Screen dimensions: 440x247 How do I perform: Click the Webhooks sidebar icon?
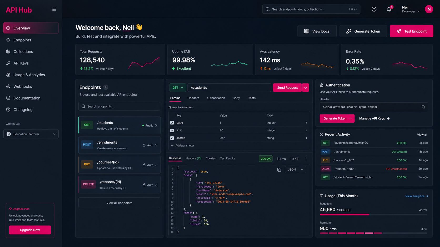pos(8,86)
